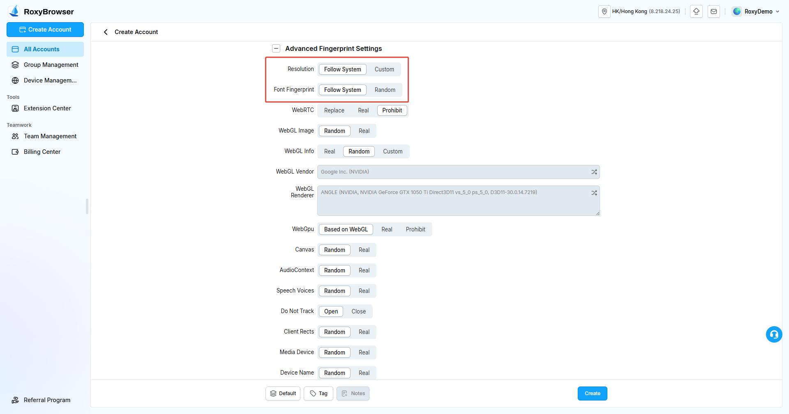Set WebRTC to Replace
This screenshot has width=789, height=414.
click(334, 110)
